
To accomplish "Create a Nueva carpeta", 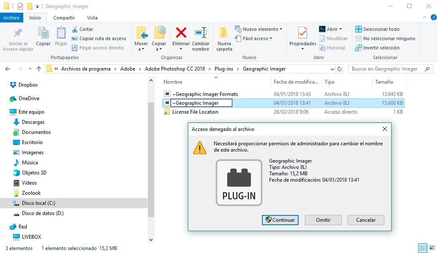I will 224,39.
